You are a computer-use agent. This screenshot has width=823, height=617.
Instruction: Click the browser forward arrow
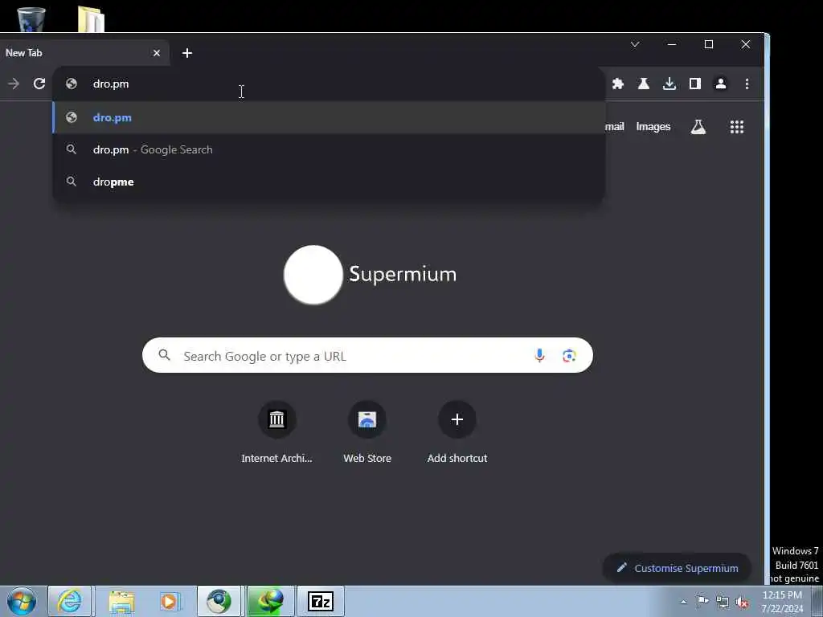click(14, 84)
